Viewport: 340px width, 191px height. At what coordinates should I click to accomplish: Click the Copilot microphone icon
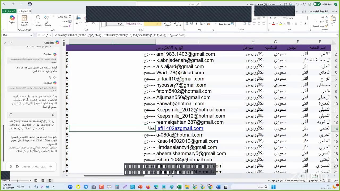(11, 167)
